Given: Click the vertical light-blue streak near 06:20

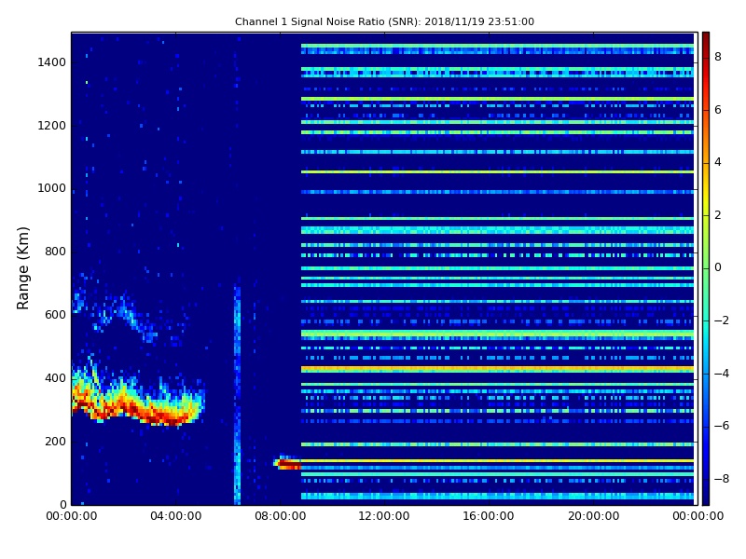Looking at the screenshot, I should click(x=237, y=394).
